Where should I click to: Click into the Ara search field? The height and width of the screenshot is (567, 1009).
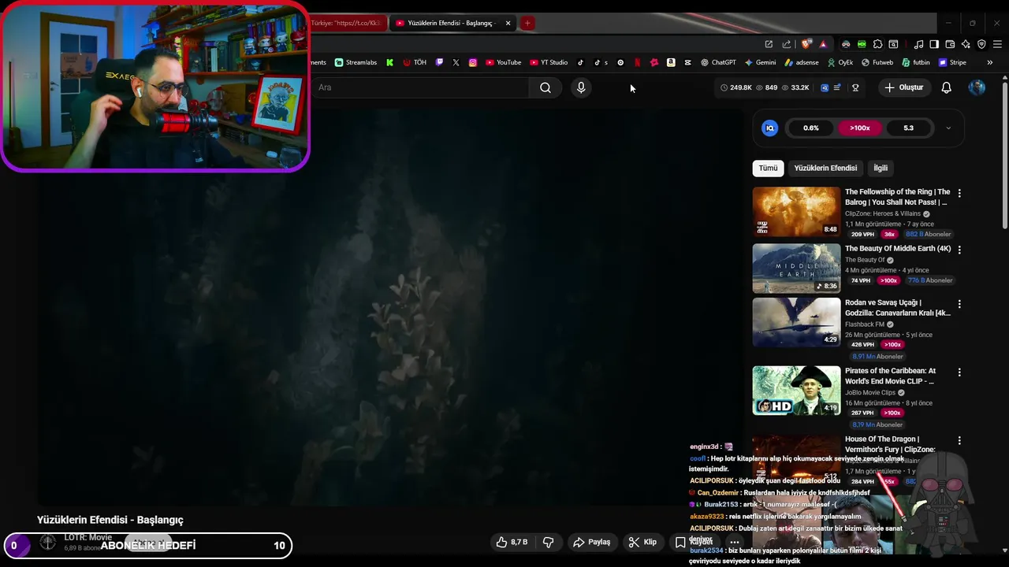coord(421,87)
